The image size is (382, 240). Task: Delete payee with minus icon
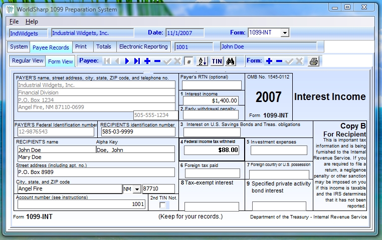point(157,61)
